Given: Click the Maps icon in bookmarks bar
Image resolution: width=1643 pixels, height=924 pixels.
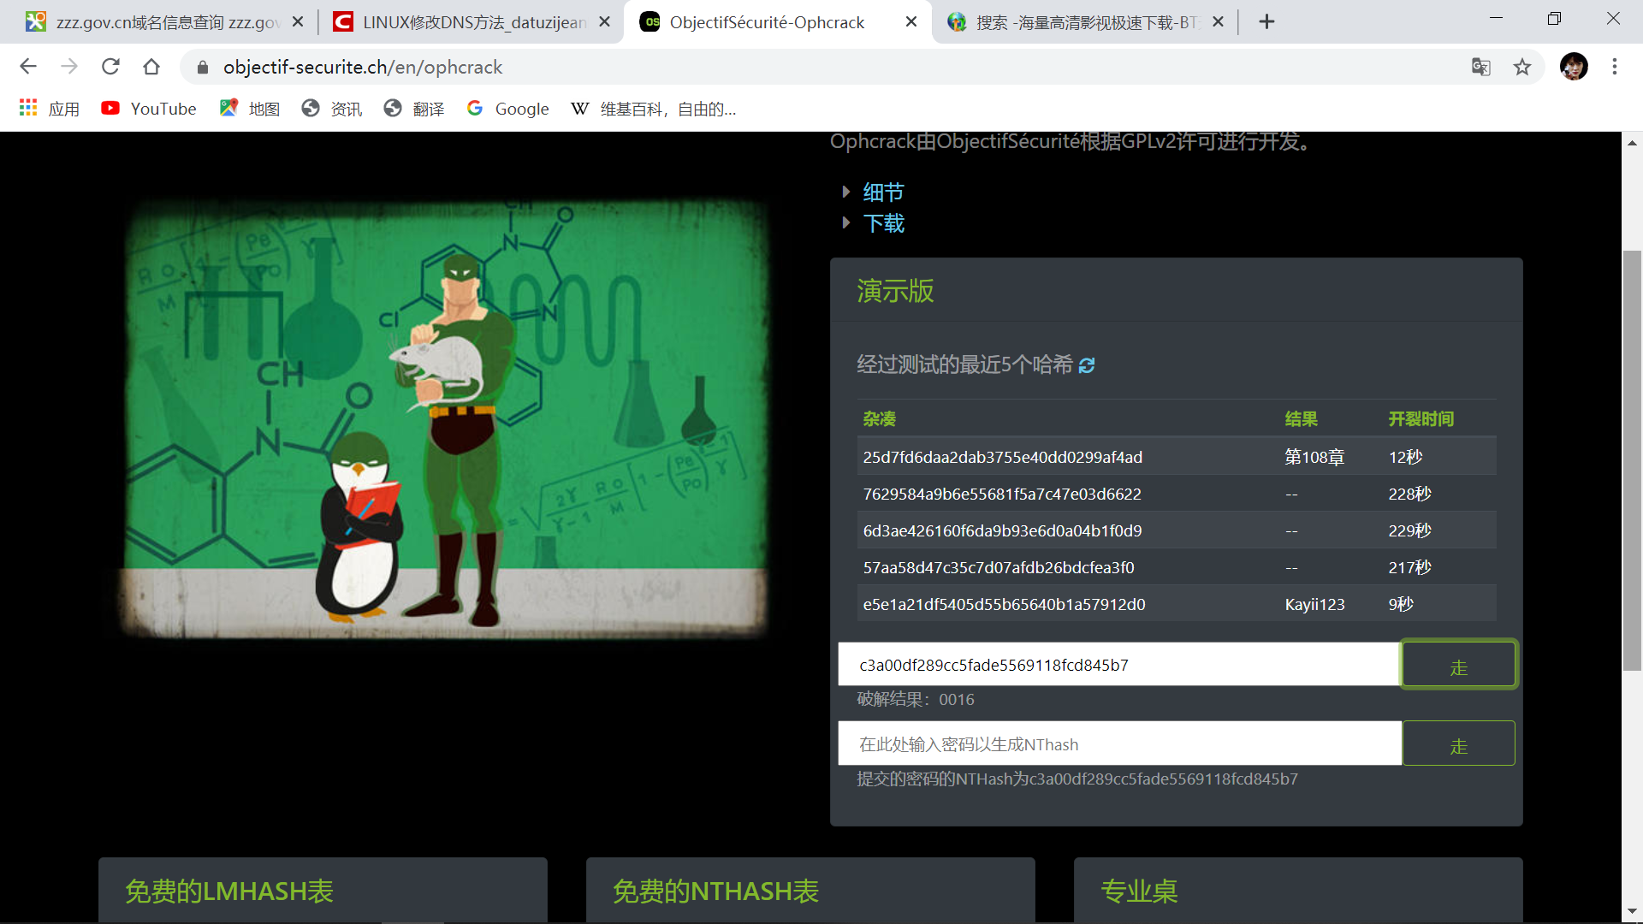Looking at the screenshot, I should tap(224, 109).
